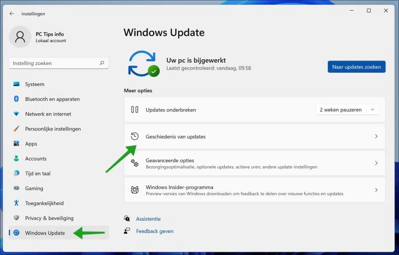
Task: Switch to the Apps category
Action: [59, 144]
